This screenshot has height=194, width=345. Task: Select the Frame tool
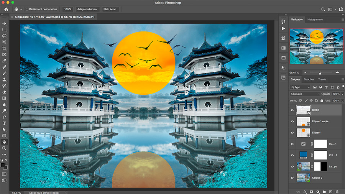click(x=4, y=54)
